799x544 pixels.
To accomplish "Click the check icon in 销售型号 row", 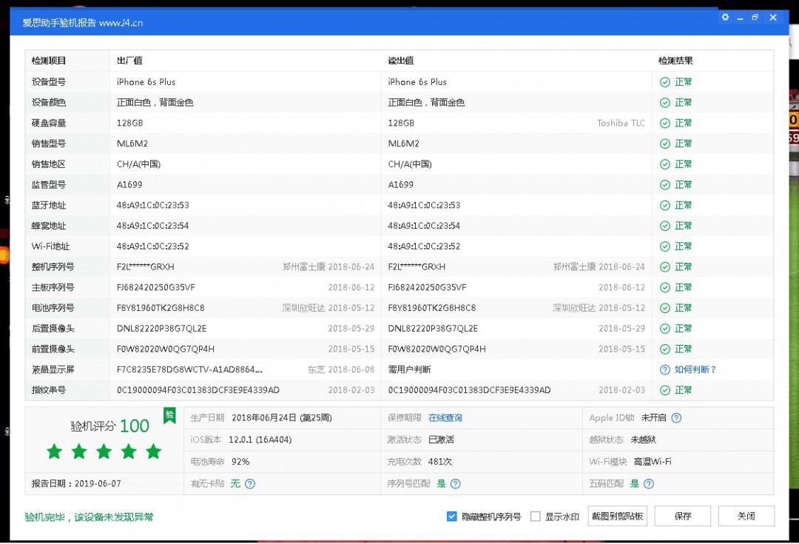I will [664, 144].
